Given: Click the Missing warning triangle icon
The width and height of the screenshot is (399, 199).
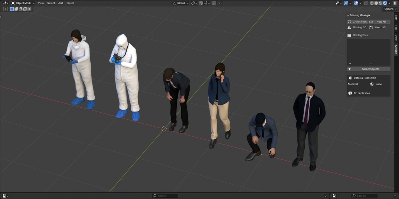Looking at the screenshot, I should coord(350,27).
